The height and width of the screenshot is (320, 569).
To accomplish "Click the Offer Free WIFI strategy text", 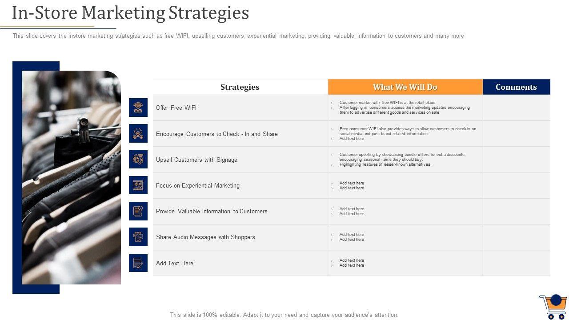I will coord(176,108).
